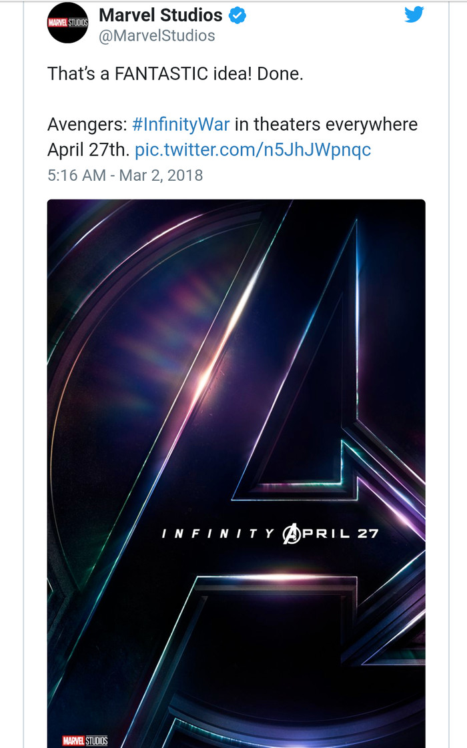The height and width of the screenshot is (748, 467).
Task: Click the 'in theaters everywhere' text
Action: click(326, 125)
